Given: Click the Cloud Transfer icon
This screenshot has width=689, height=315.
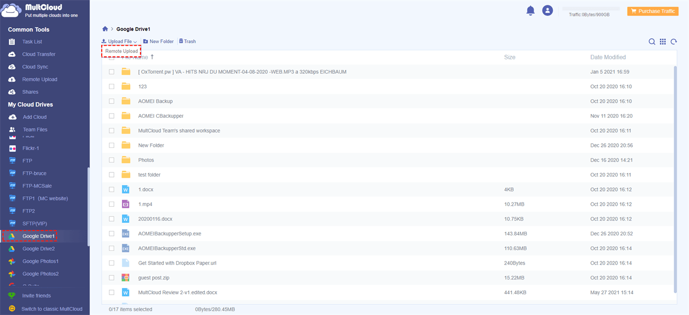Looking at the screenshot, I should pyautogui.click(x=12, y=54).
